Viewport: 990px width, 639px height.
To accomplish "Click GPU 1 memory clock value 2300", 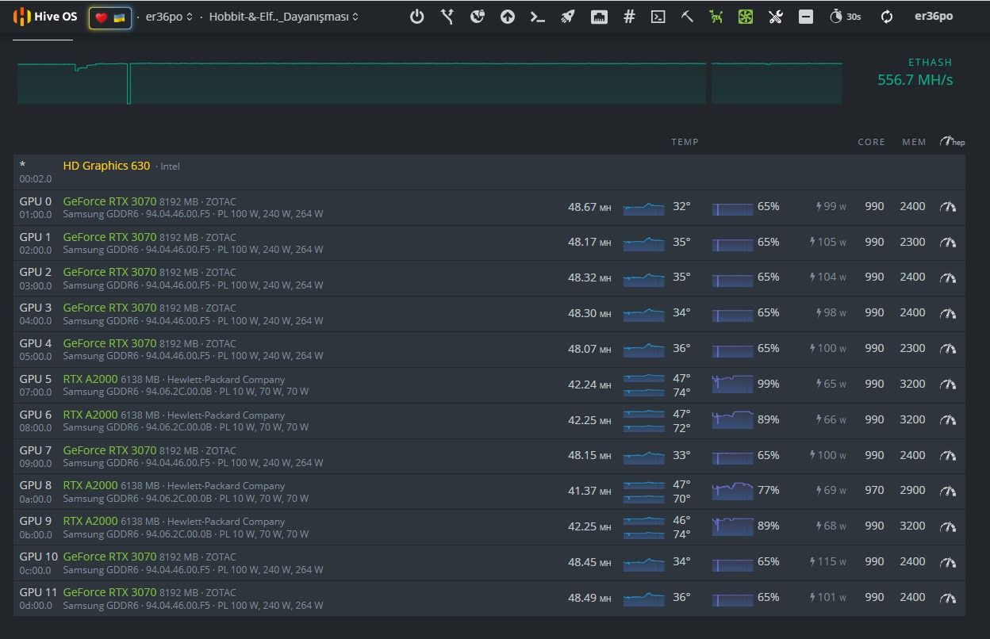I will coord(912,243).
